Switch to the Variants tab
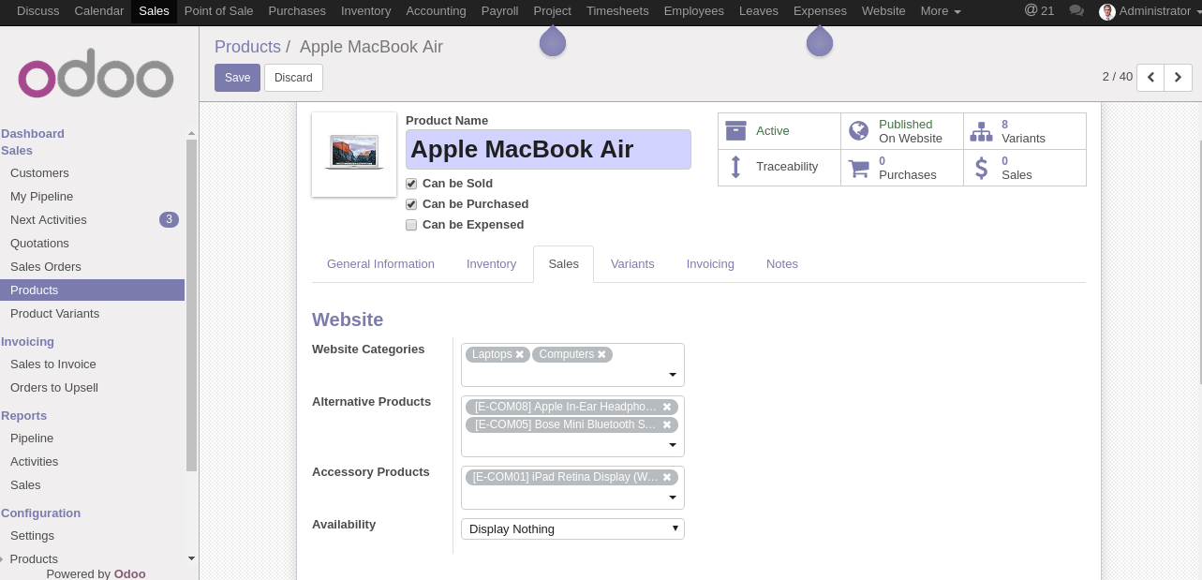Viewport: 1202px width, 580px height. [x=632, y=264]
